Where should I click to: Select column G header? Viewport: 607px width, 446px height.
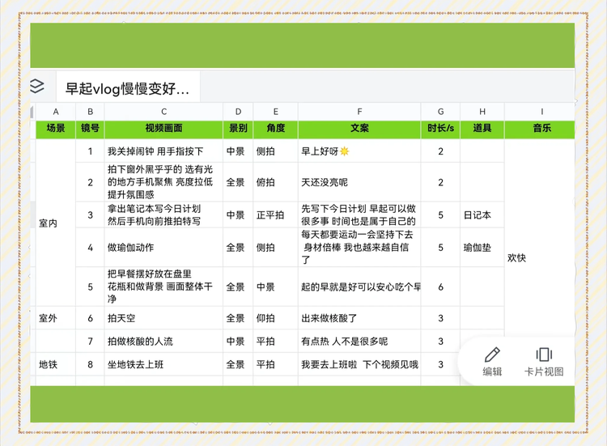click(x=440, y=112)
